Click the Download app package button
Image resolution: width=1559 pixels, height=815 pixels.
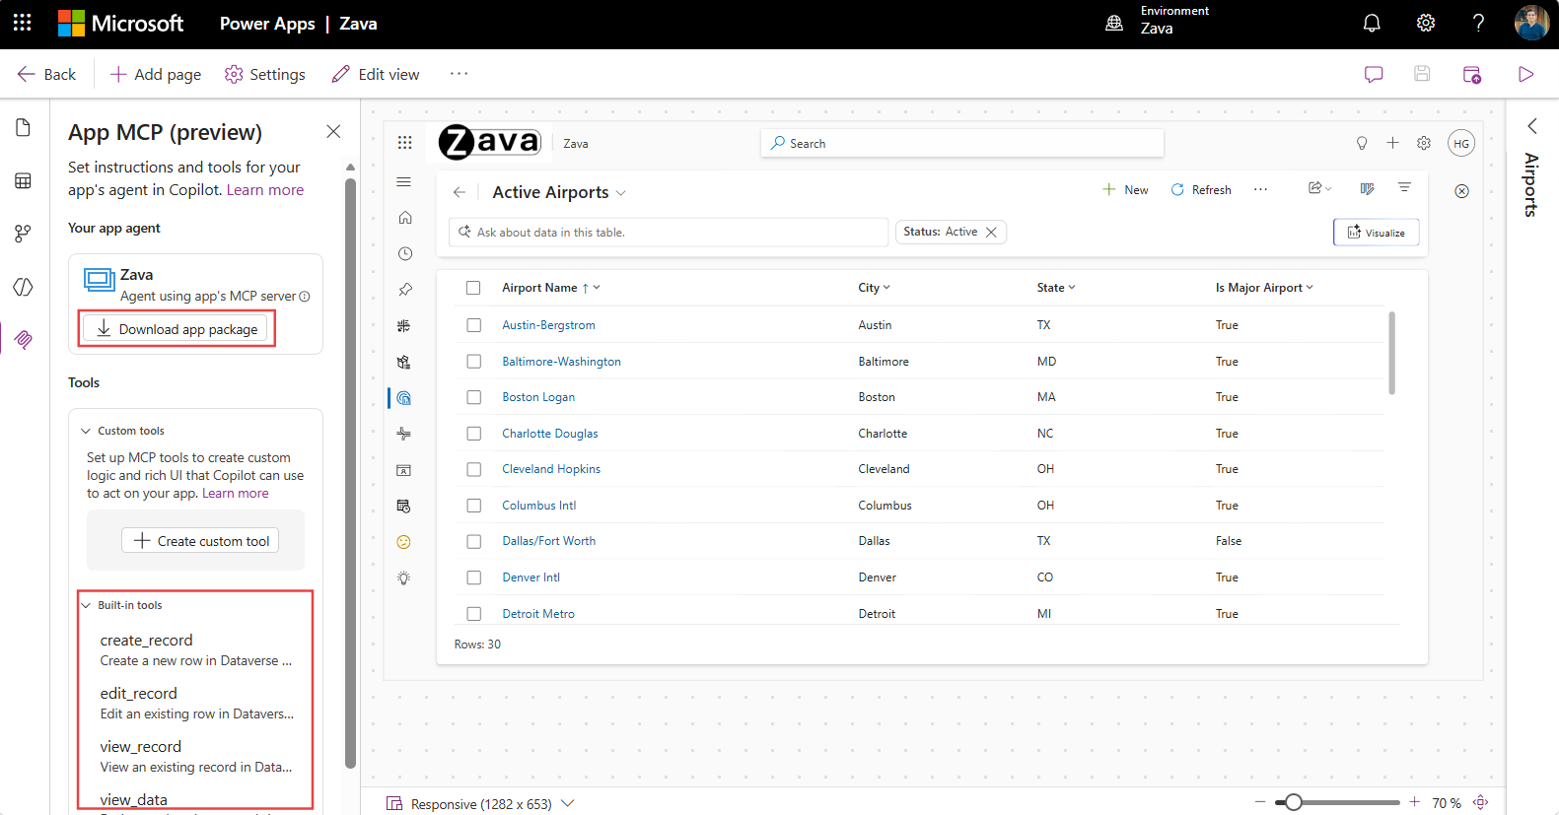pos(175,329)
